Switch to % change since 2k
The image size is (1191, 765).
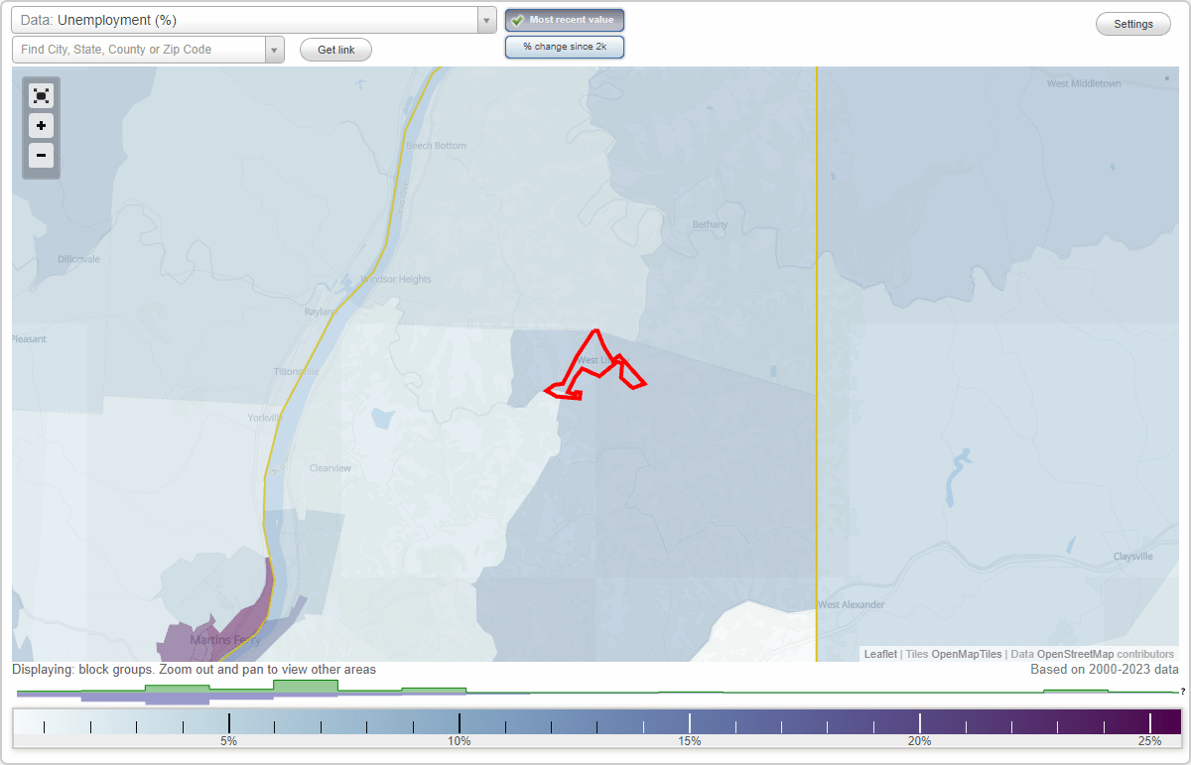[565, 47]
